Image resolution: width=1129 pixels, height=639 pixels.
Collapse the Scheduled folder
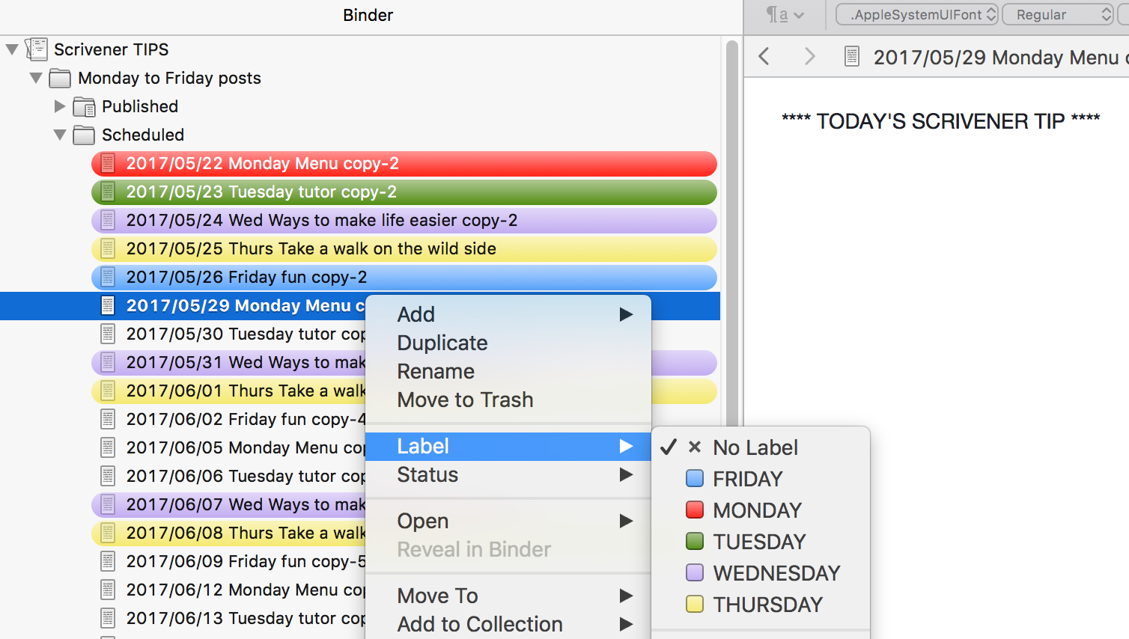60,135
